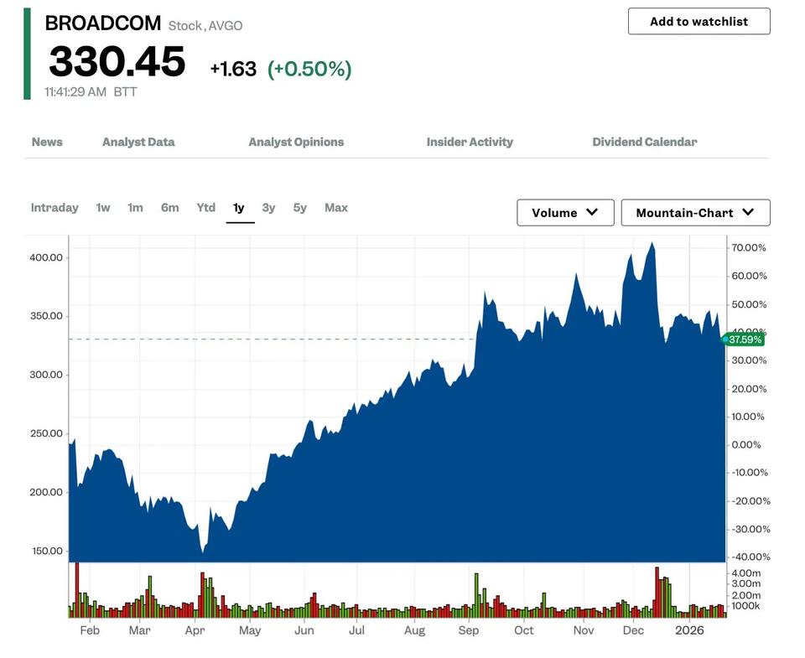Set chart range to 5y

pyautogui.click(x=299, y=208)
